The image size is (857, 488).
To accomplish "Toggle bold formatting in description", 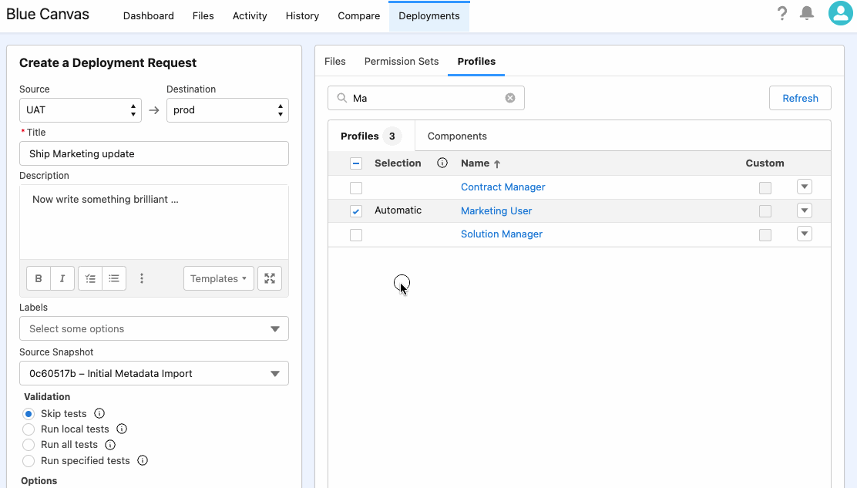I will point(39,279).
